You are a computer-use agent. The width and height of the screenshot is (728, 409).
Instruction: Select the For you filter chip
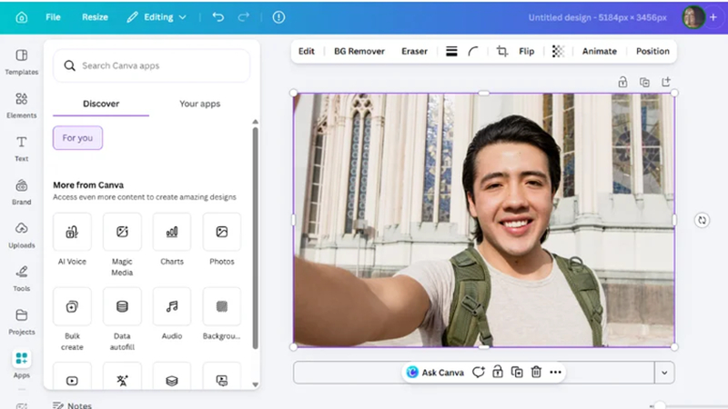coord(77,138)
